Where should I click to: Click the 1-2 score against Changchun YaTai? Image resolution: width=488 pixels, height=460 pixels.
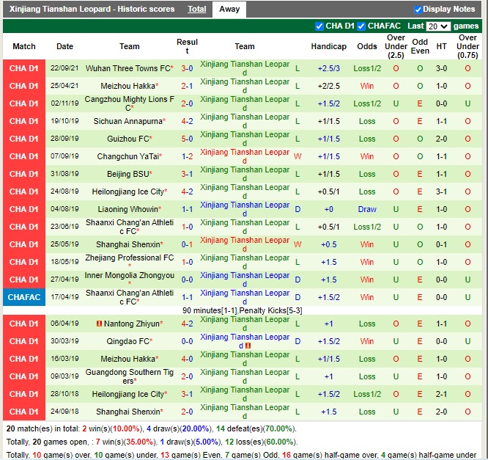[187, 156]
